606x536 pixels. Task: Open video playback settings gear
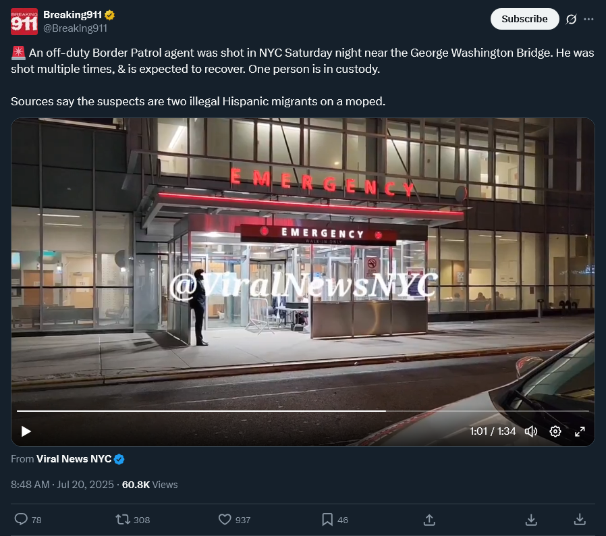tap(555, 431)
